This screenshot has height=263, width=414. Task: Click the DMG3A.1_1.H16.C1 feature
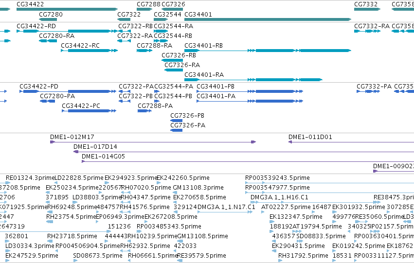(x=316, y=202)
